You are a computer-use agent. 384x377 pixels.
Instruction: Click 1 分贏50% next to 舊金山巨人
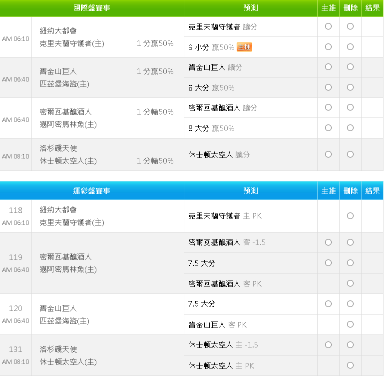[155, 71]
